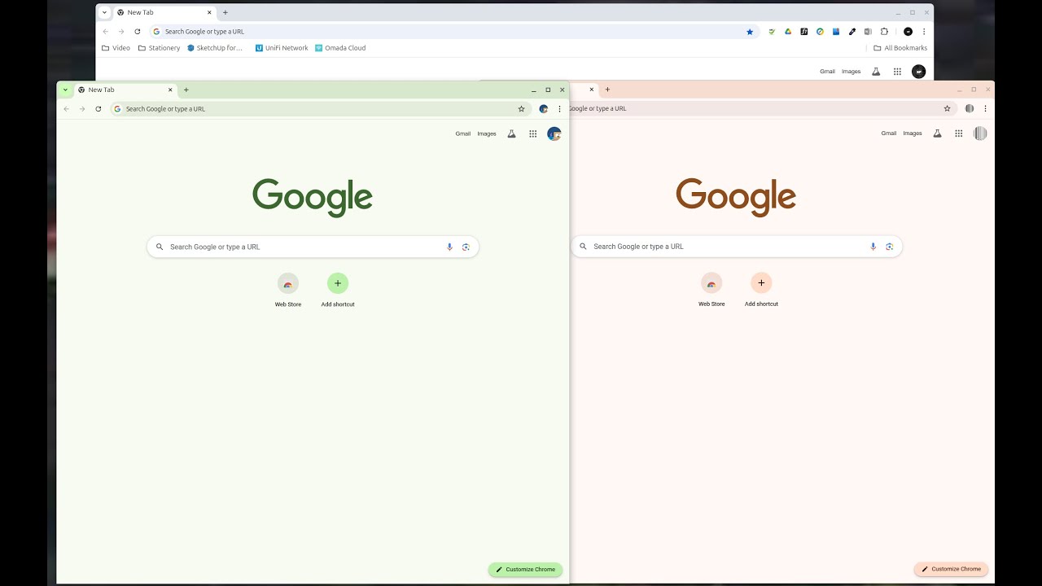Expand the tab search dropdown in the top window
Viewport: 1042px width, 586px height.
(105, 12)
